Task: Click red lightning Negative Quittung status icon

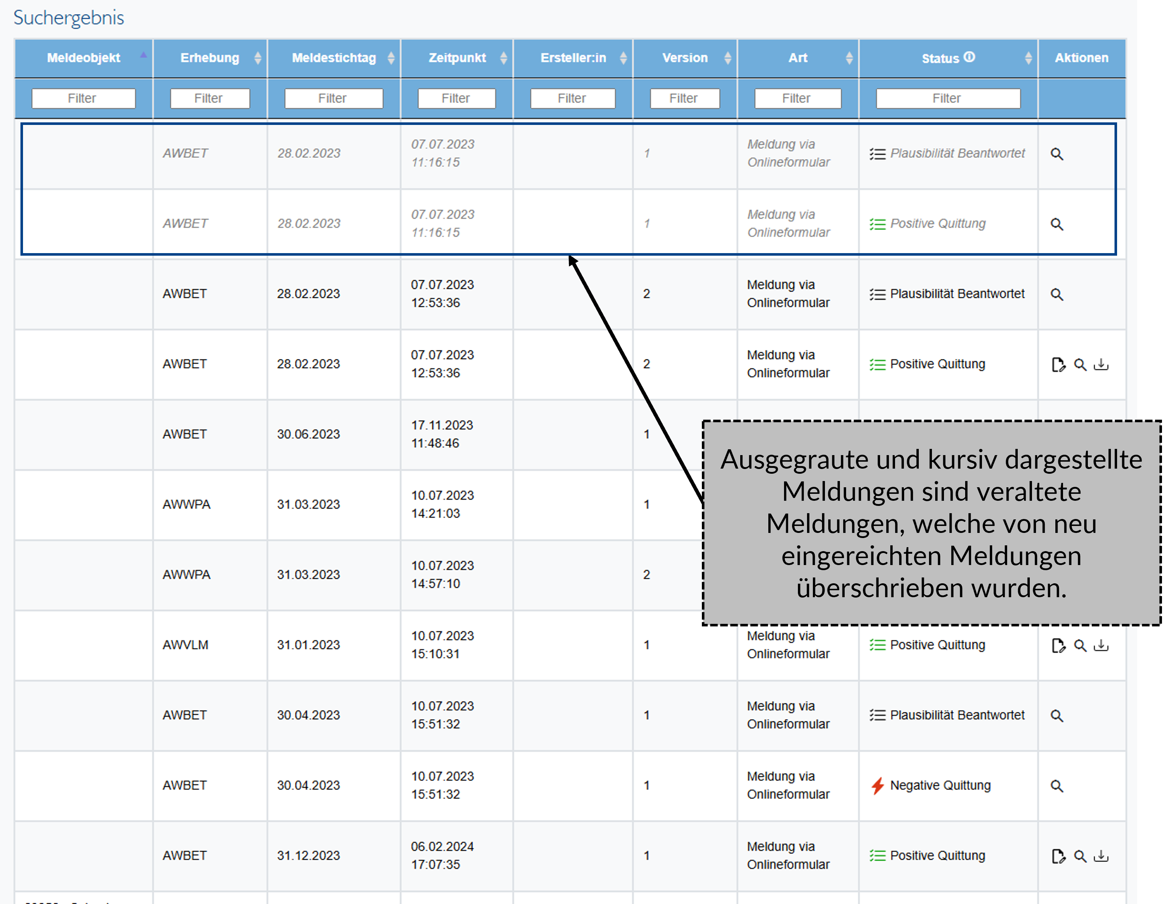Action: (877, 785)
